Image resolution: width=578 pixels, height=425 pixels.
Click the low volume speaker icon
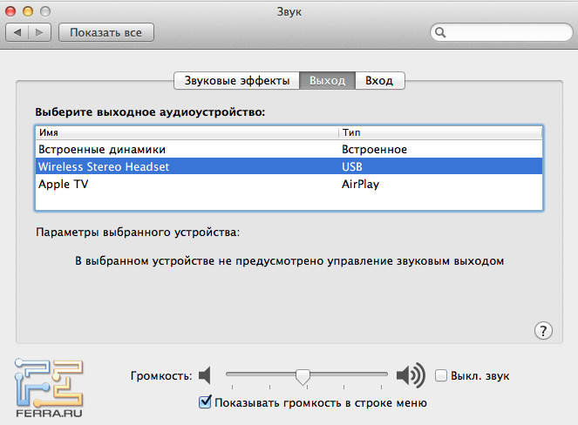(x=205, y=375)
